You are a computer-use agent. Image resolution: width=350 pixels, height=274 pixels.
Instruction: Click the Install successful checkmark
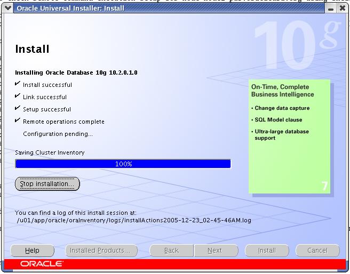18,84
